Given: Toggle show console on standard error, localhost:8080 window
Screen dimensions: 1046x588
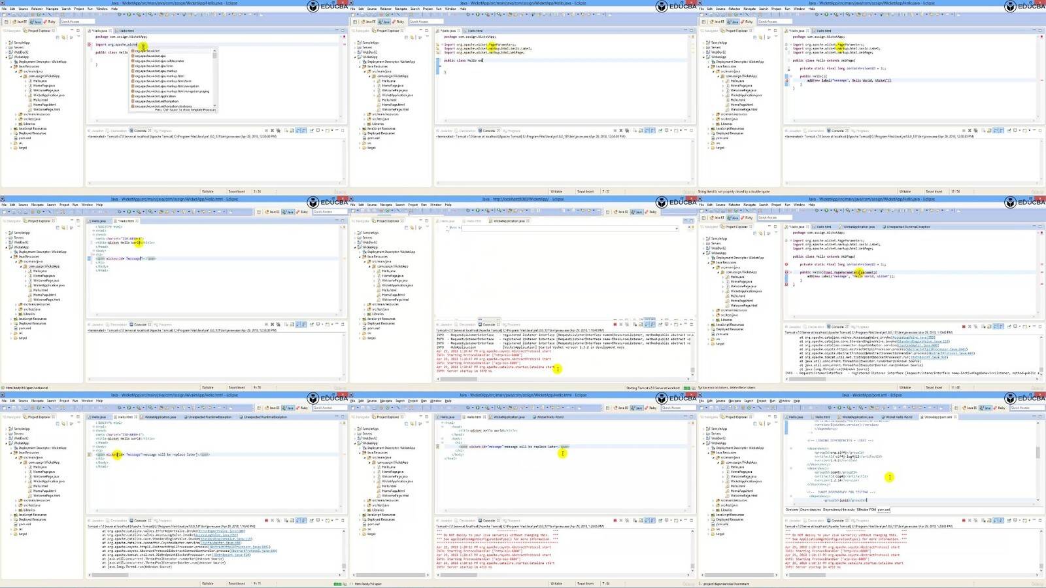Looking at the screenshot, I should [652, 324].
